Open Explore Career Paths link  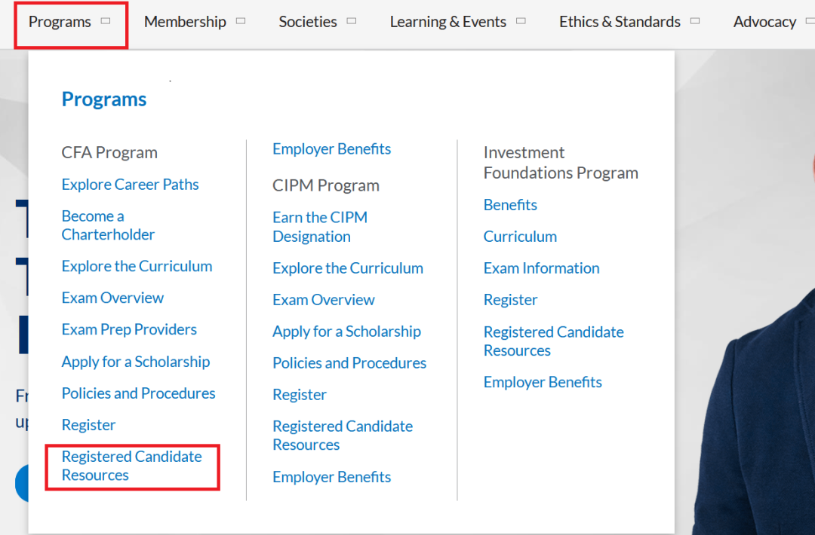pos(131,185)
